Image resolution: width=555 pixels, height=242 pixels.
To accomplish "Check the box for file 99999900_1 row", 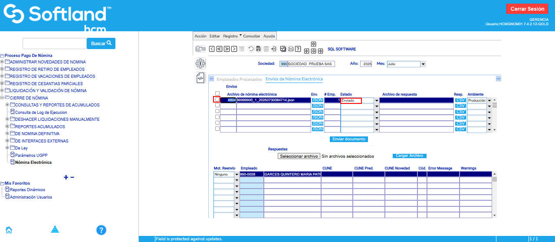I will [x=217, y=100].
